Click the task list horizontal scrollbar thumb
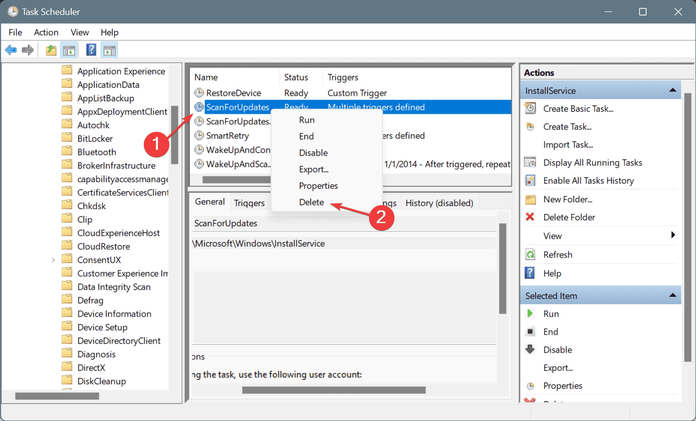The image size is (696, 421). tap(236, 180)
